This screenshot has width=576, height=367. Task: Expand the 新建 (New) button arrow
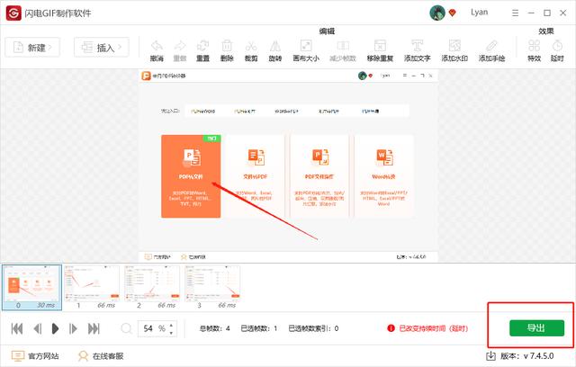point(52,47)
